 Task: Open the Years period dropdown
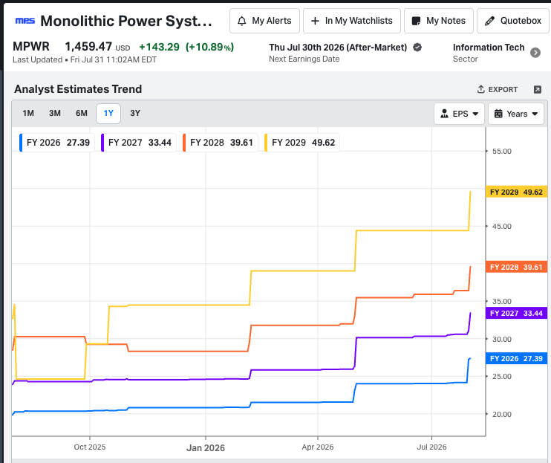pos(516,114)
